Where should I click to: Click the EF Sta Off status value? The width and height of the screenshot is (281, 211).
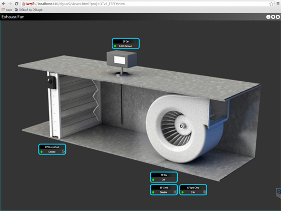pyautogui.click(x=163, y=180)
